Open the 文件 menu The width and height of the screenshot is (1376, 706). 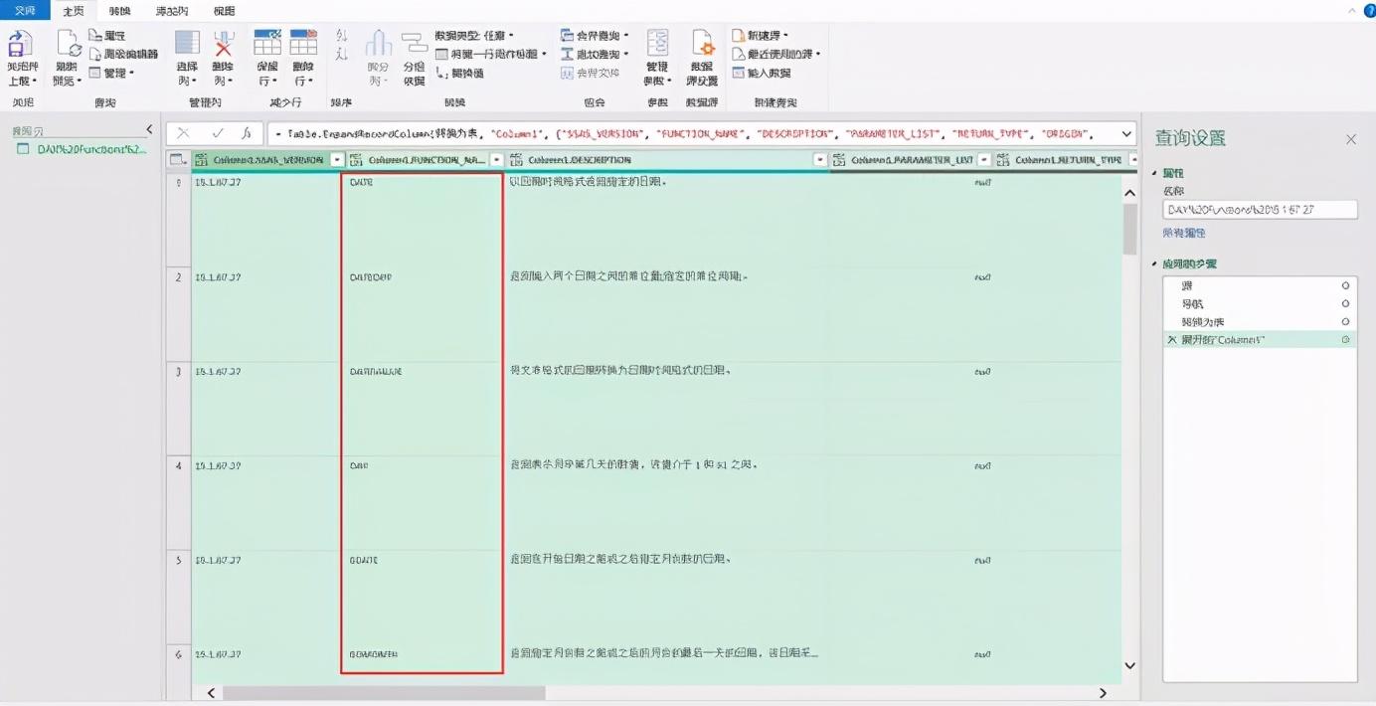(23, 11)
